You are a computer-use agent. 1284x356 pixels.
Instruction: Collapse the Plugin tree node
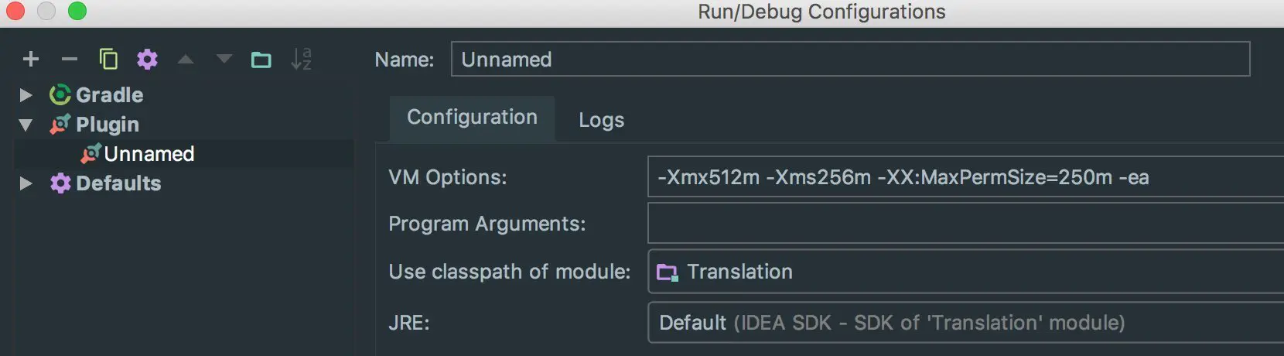click(26, 125)
